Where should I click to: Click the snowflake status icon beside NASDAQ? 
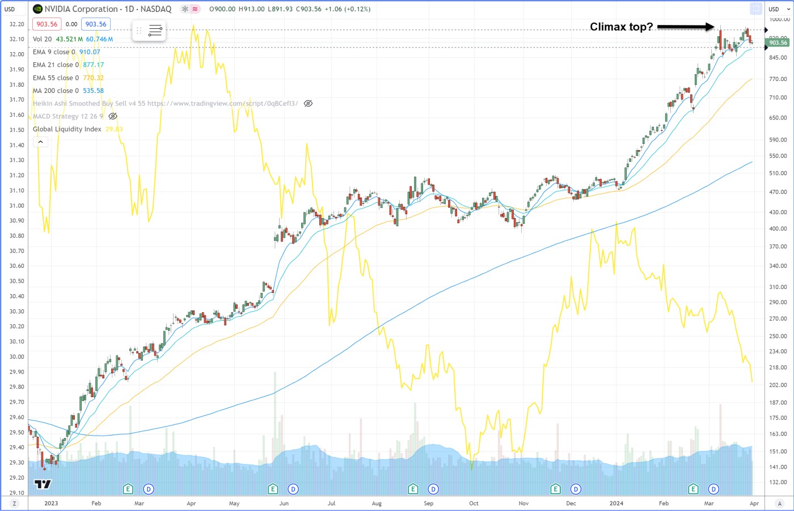185,9
